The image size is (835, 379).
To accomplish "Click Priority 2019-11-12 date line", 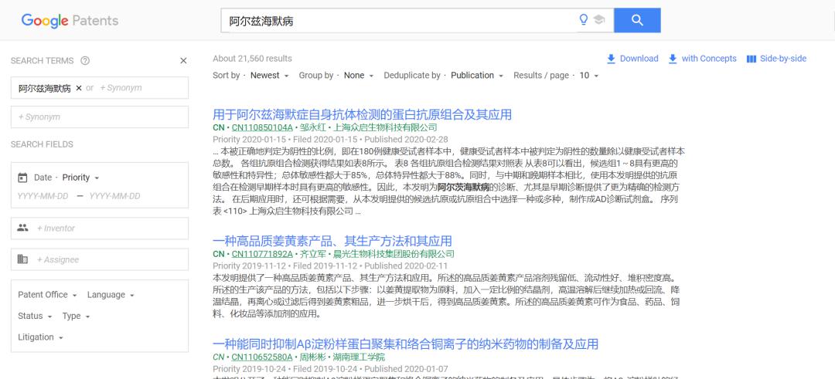I will [330, 266].
